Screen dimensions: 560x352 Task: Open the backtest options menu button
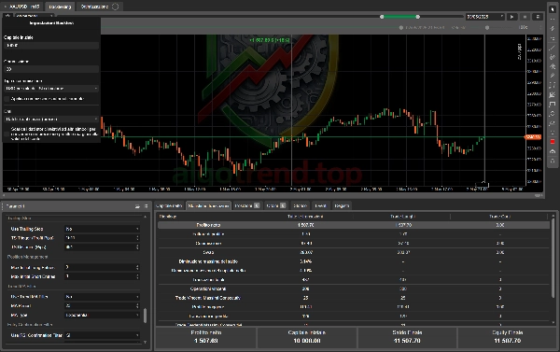pyautogui.click(x=538, y=17)
